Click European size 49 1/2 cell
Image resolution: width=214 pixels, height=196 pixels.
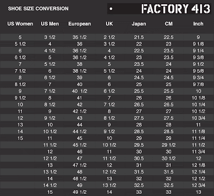click(80, 192)
